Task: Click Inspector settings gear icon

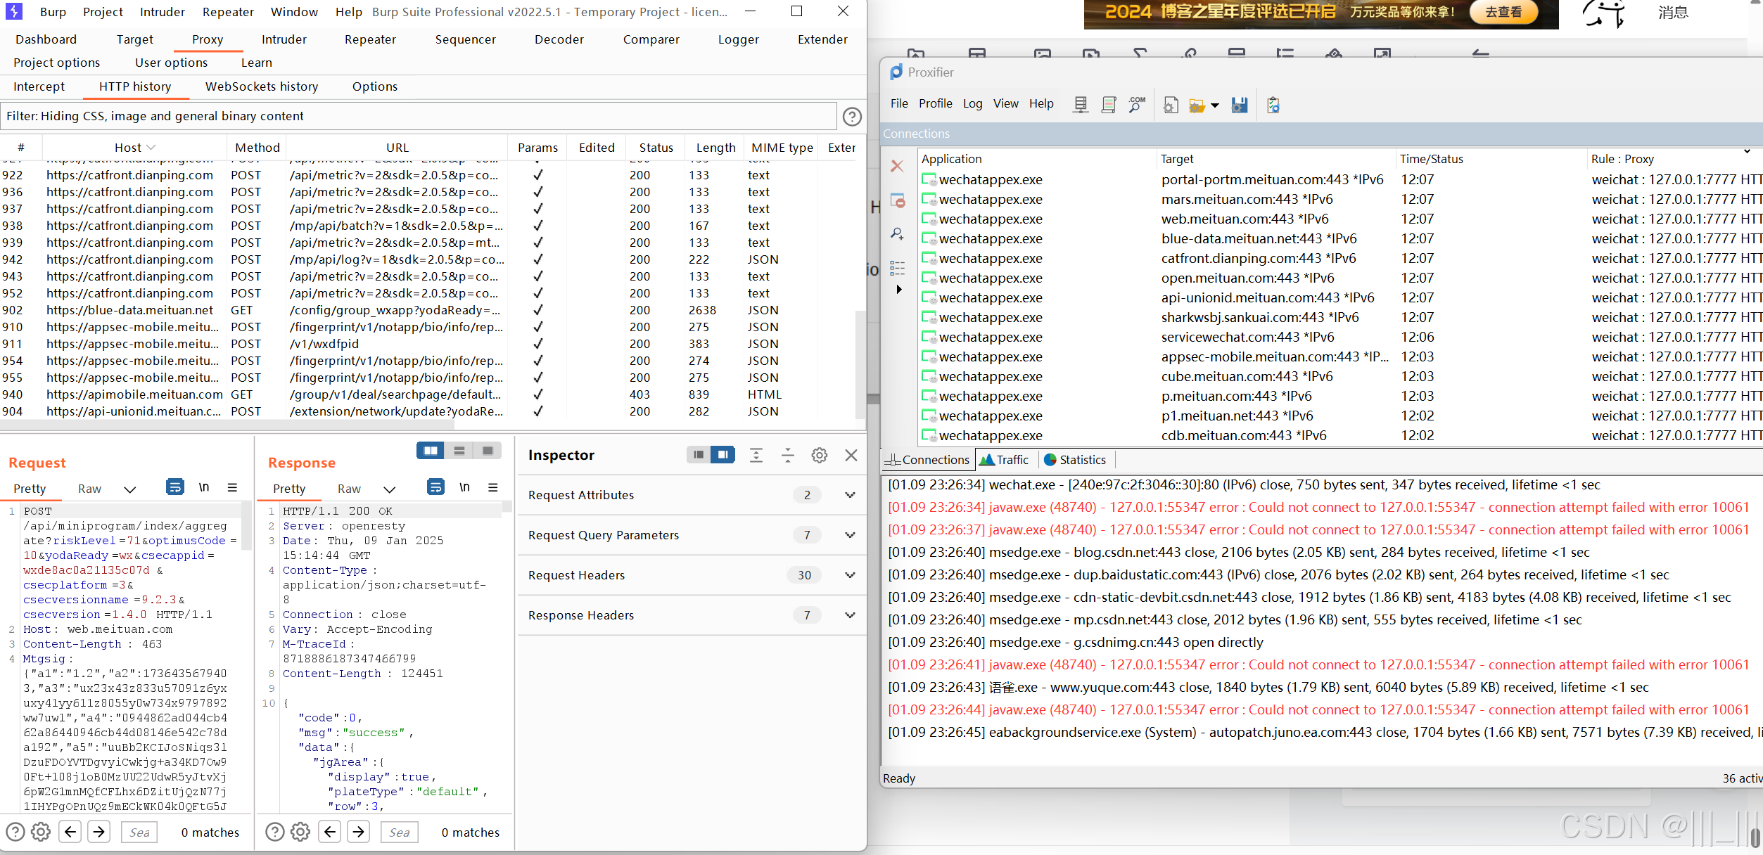Action: tap(819, 456)
